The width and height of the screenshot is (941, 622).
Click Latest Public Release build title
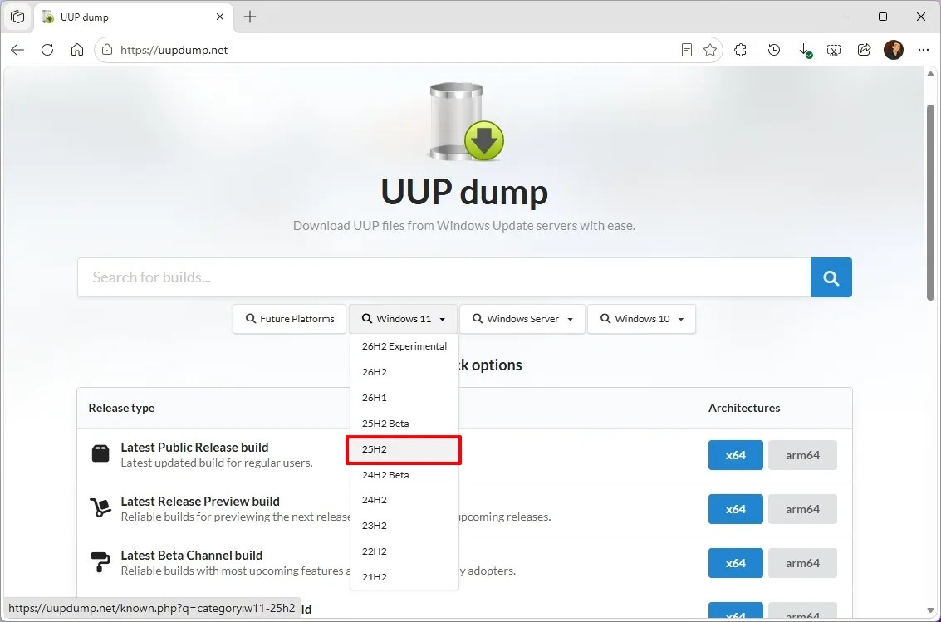pyautogui.click(x=194, y=448)
